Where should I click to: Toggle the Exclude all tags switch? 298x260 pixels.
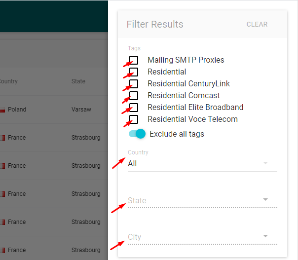tap(137, 134)
